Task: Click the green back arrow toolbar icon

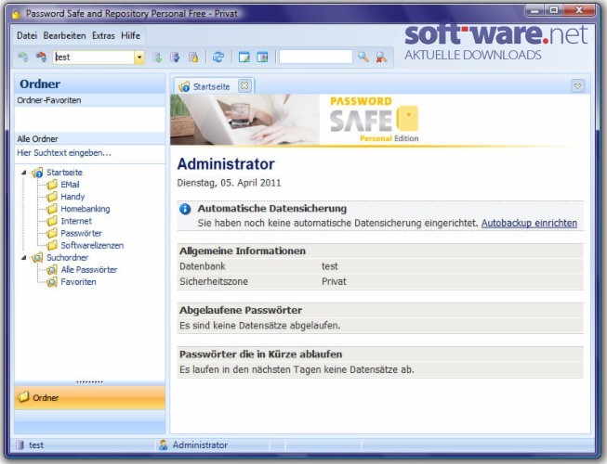Action: coord(23,58)
